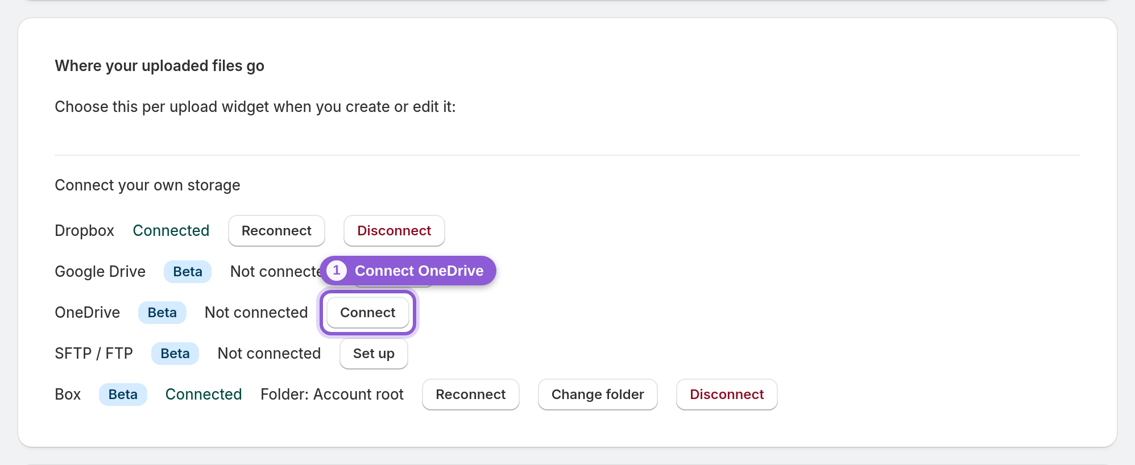Click the Google Drive Beta badge
Screen dimensions: 1135x465
(188, 272)
